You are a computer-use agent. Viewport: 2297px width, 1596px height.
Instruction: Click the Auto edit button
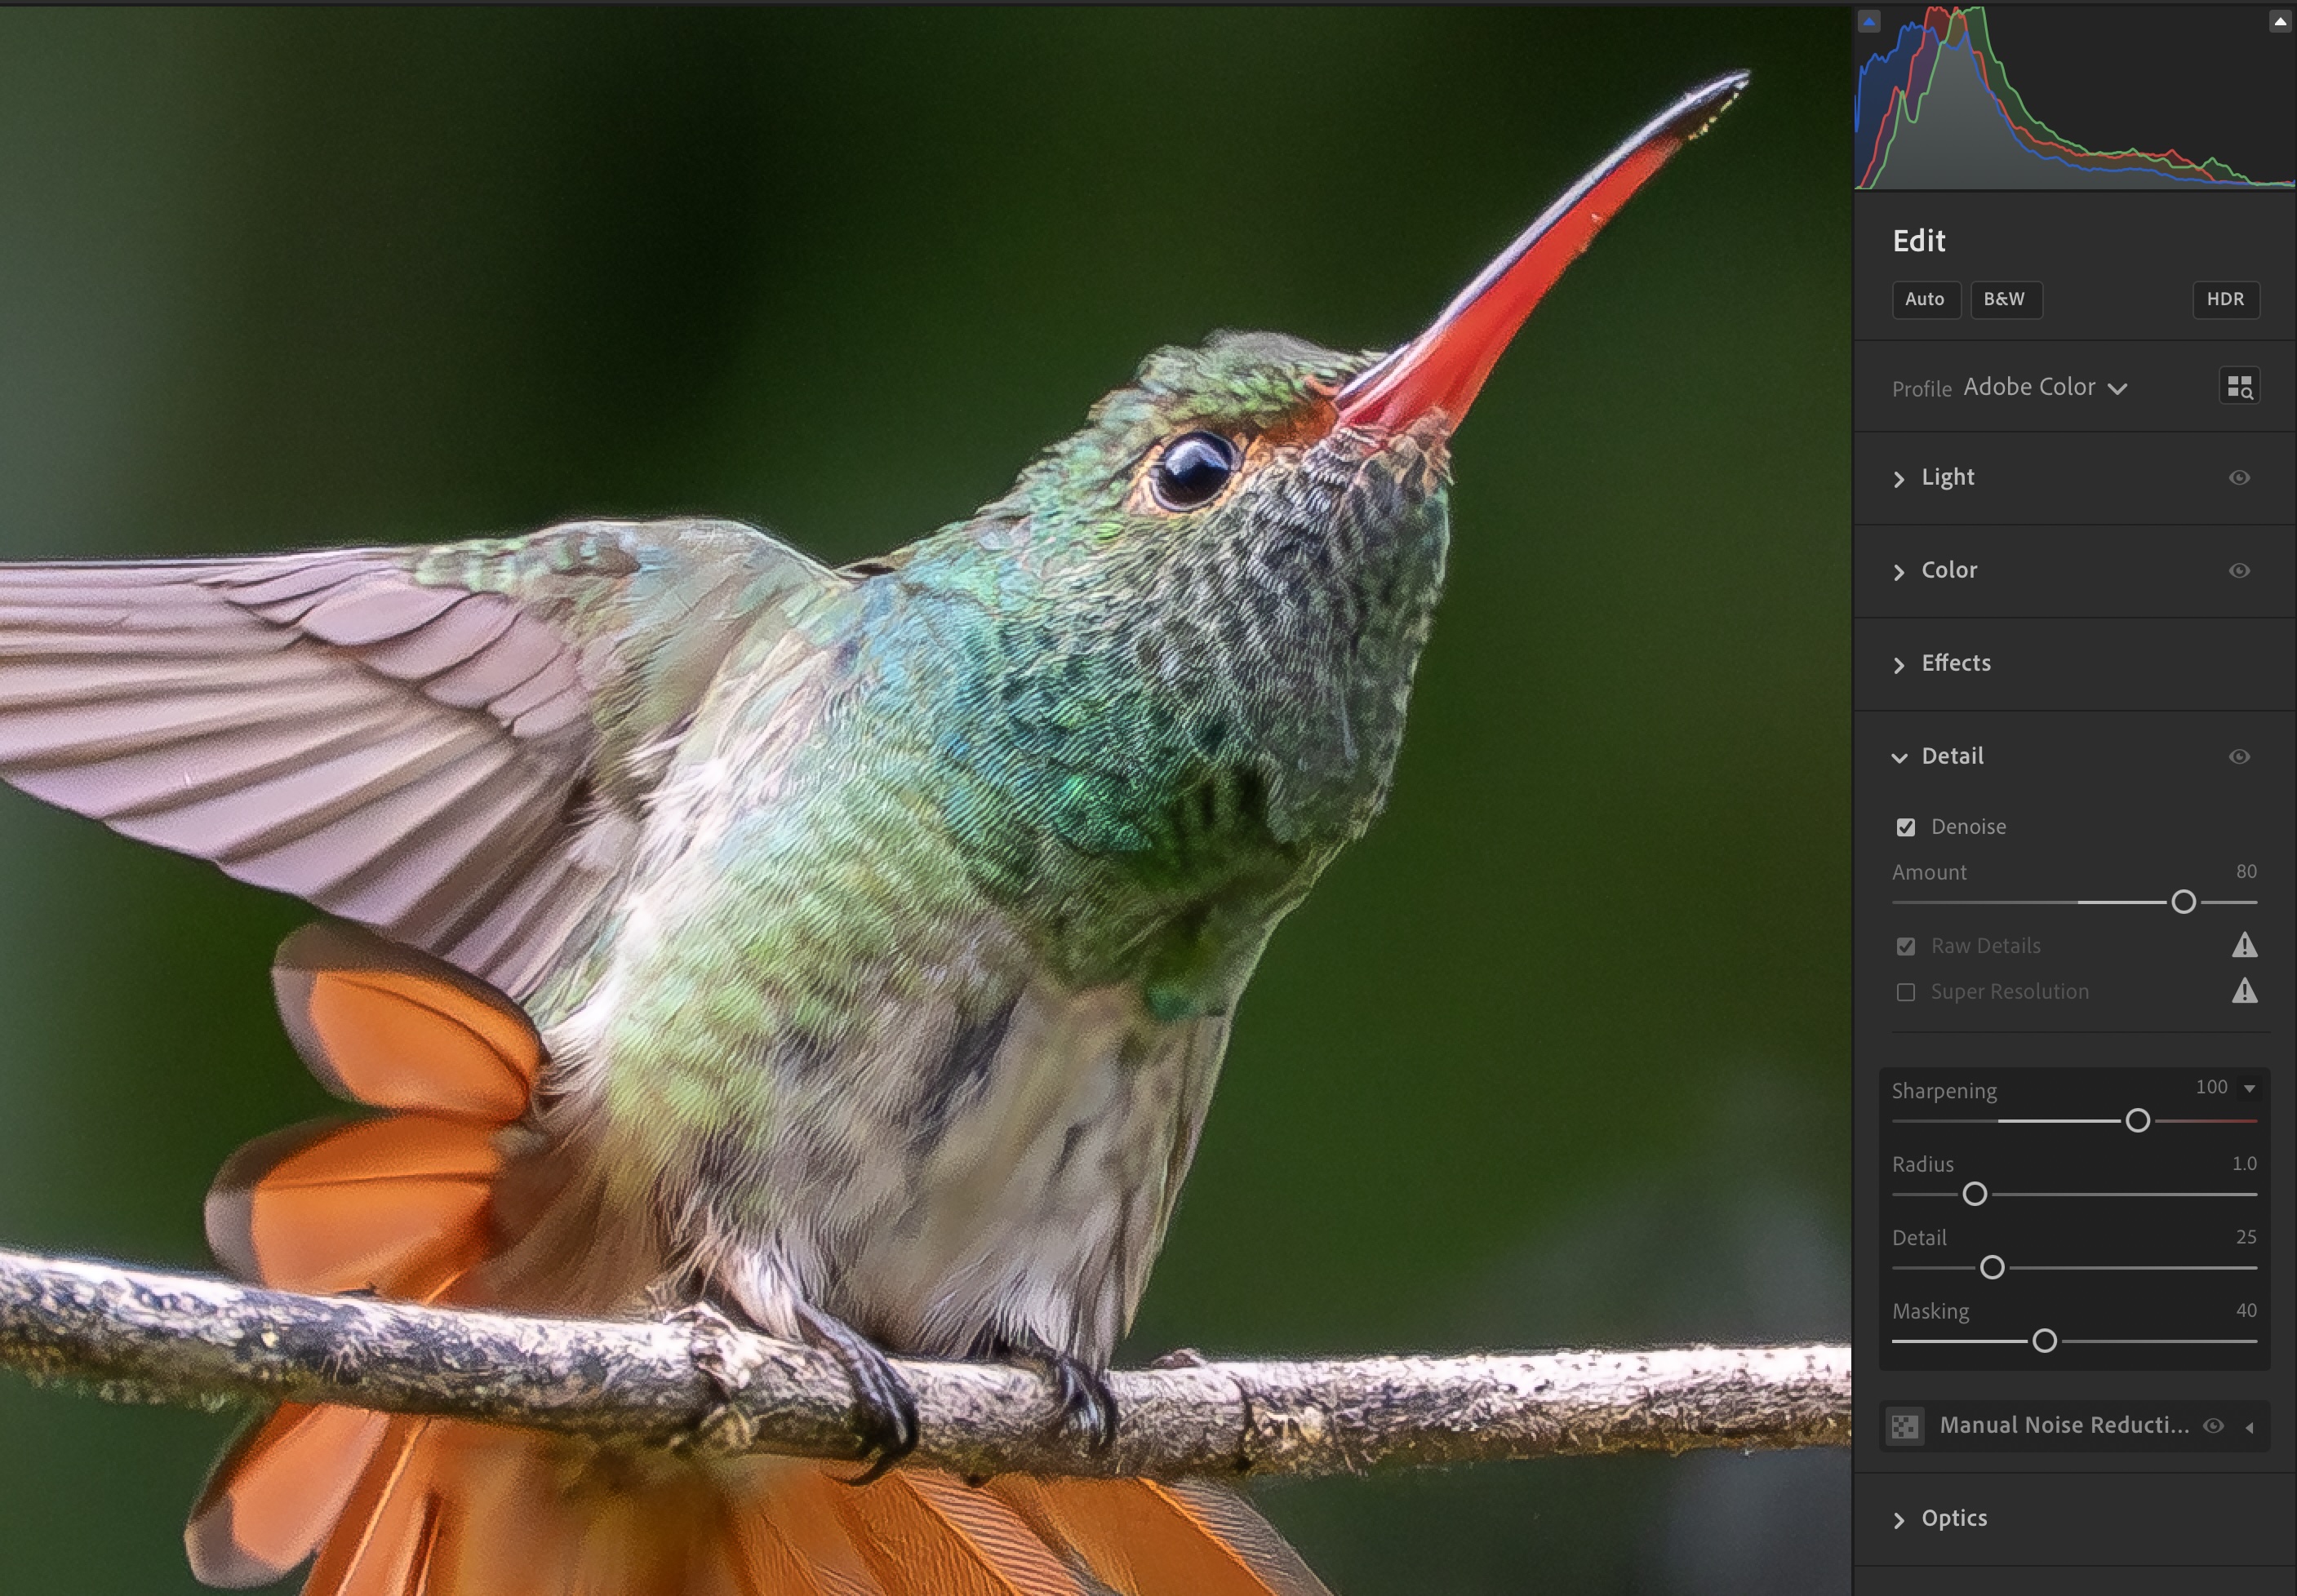coord(1924,299)
